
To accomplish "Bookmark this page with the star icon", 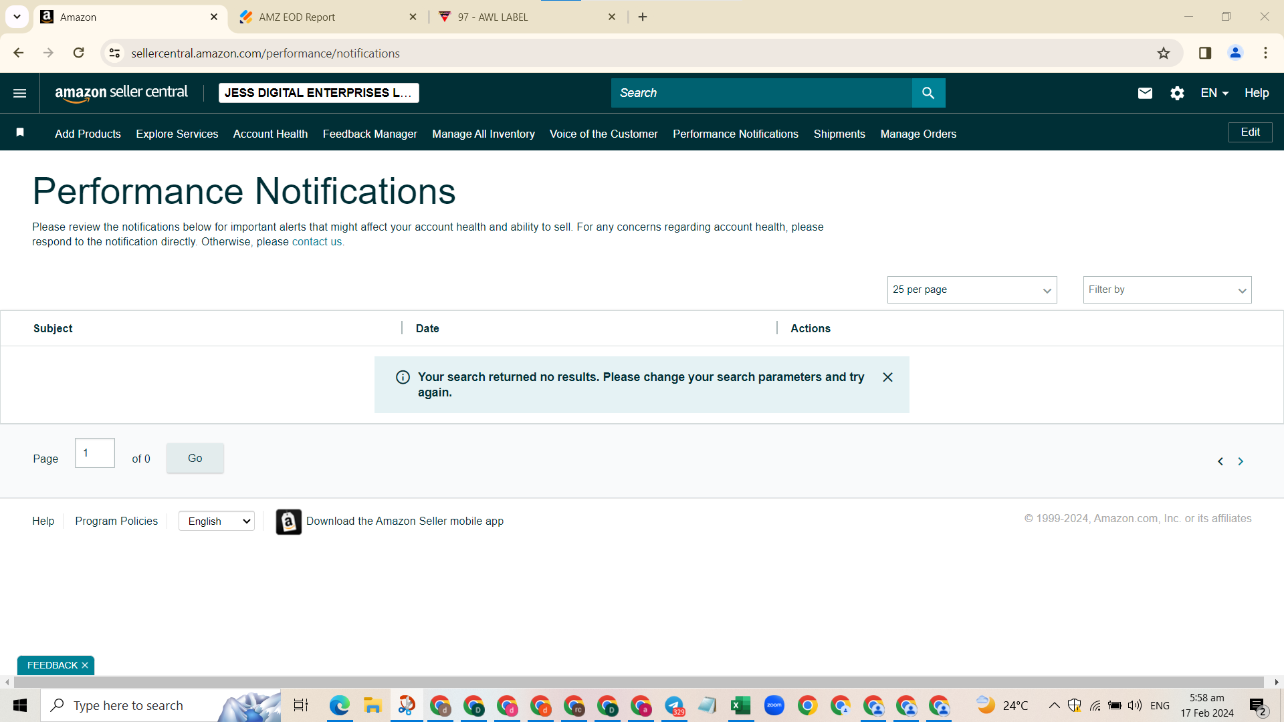I will point(1164,53).
